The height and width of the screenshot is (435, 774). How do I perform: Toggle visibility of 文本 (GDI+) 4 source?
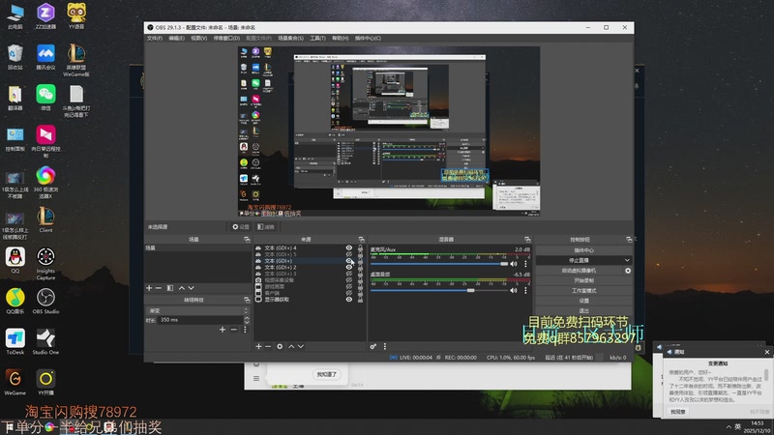pyautogui.click(x=349, y=248)
